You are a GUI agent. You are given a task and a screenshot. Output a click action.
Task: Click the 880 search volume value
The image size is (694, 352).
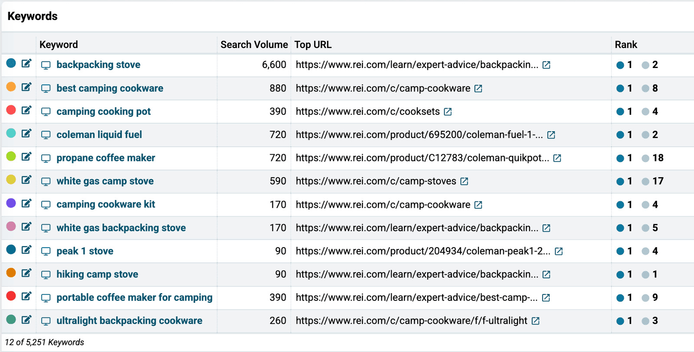coord(278,88)
